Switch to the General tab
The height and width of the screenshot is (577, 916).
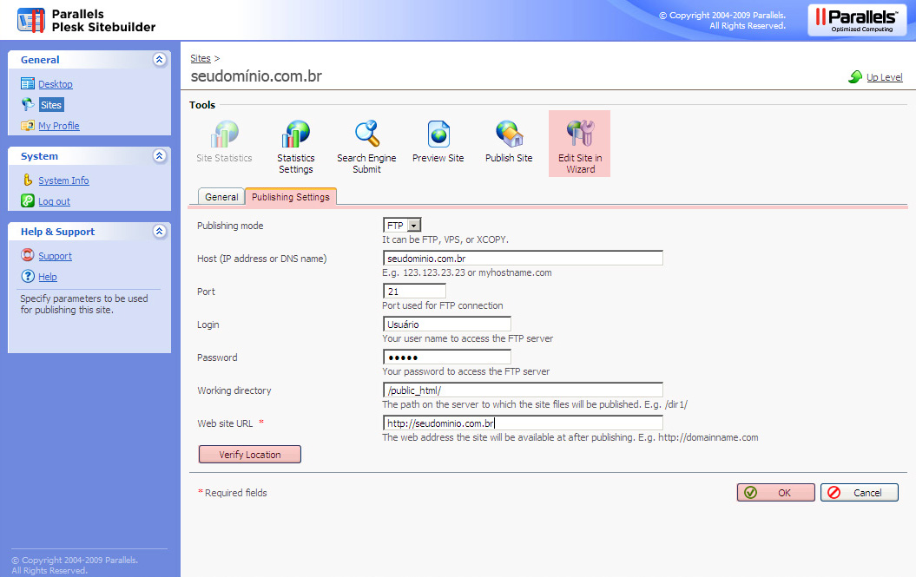pos(221,197)
